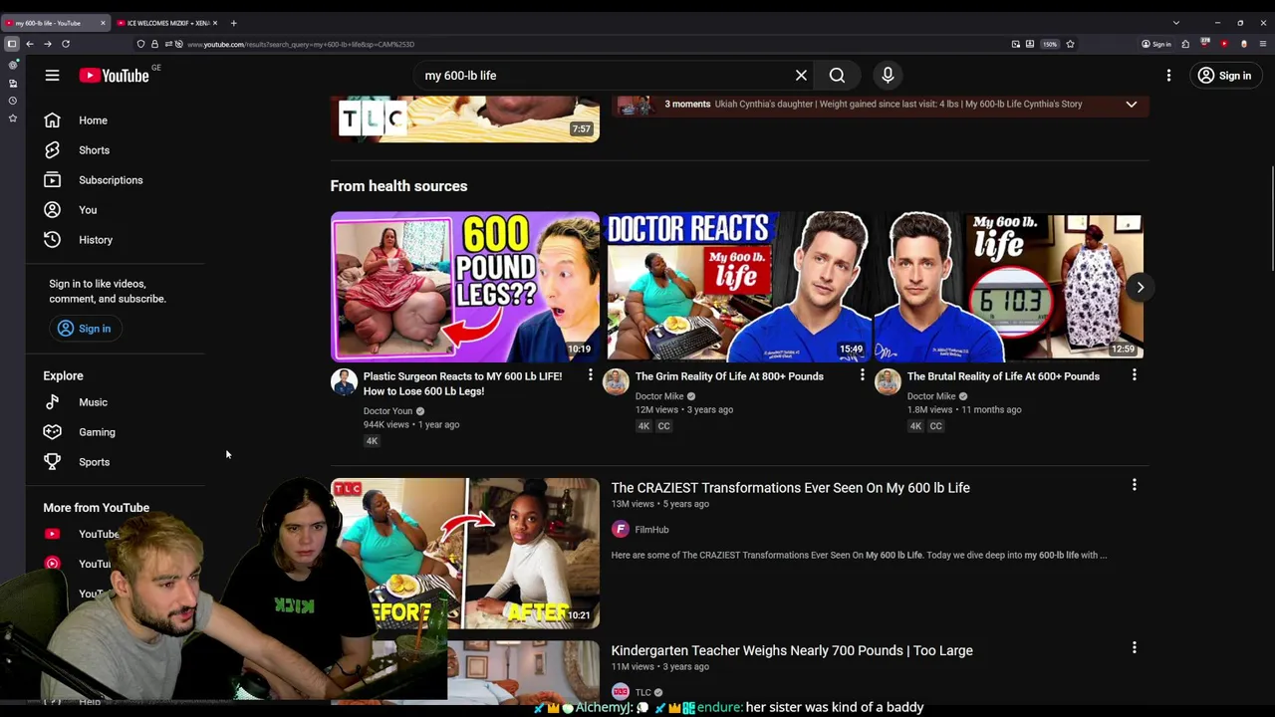Image resolution: width=1275 pixels, height=717 pixels.
Task: Click the YouTube logo
Action: click(115, 76)
